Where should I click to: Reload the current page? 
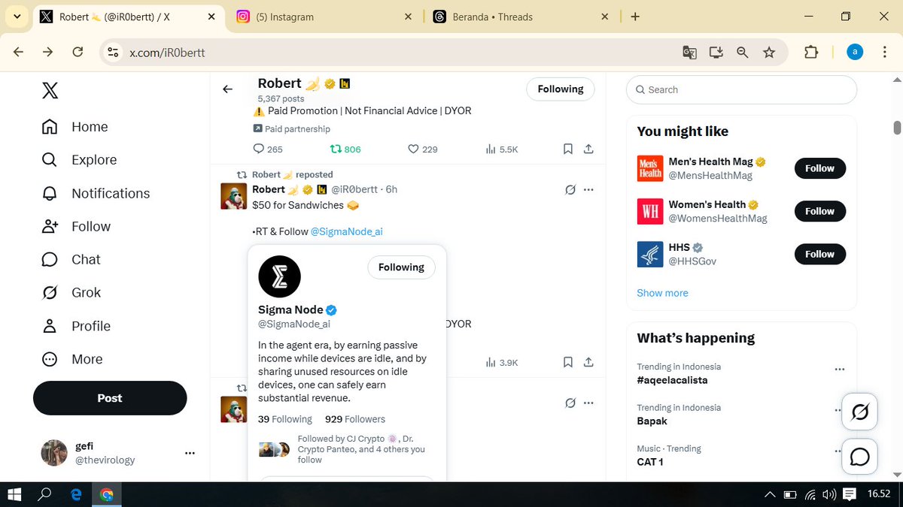[x=78, y=52]
